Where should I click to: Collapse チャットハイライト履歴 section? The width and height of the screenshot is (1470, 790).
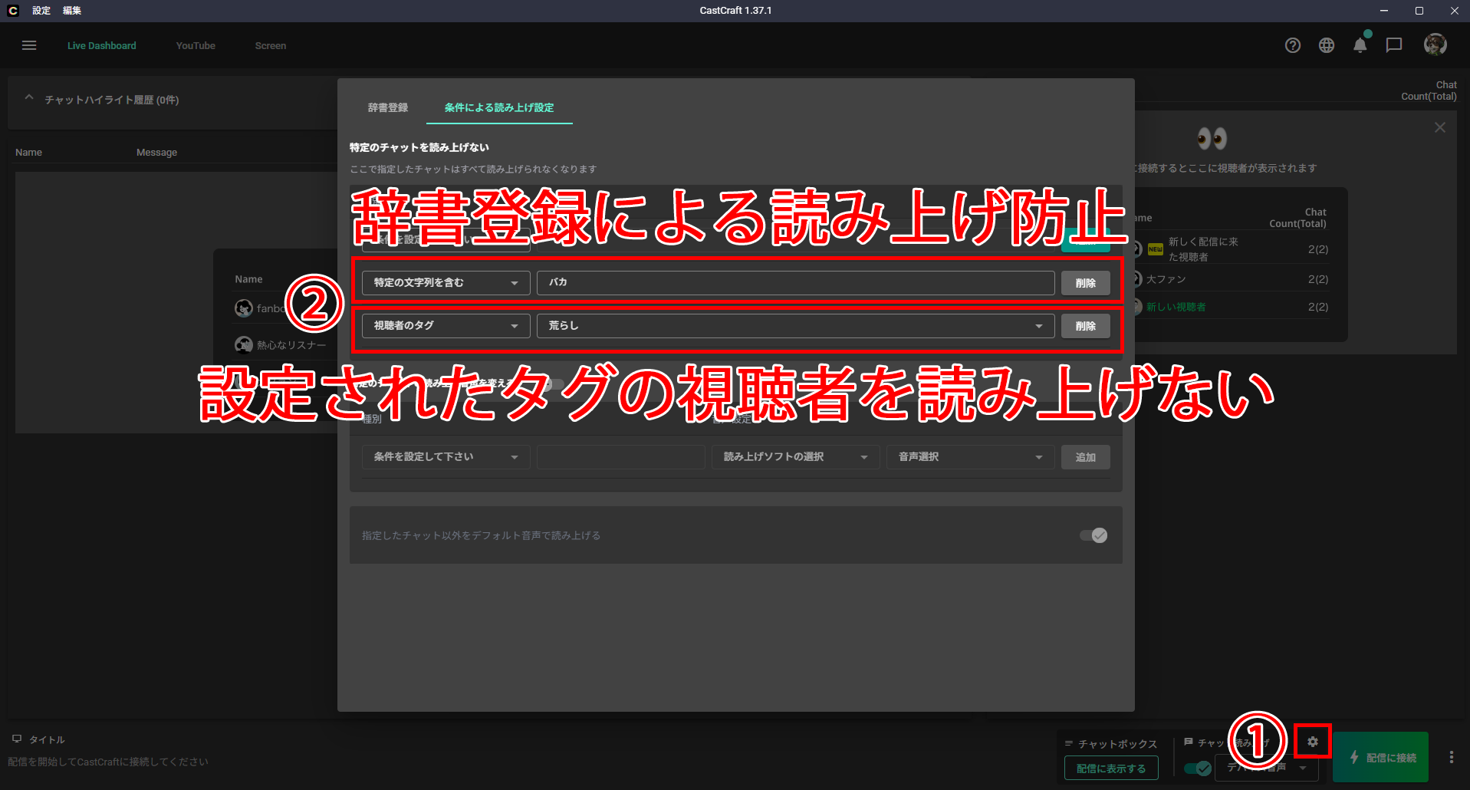(29, 99)
